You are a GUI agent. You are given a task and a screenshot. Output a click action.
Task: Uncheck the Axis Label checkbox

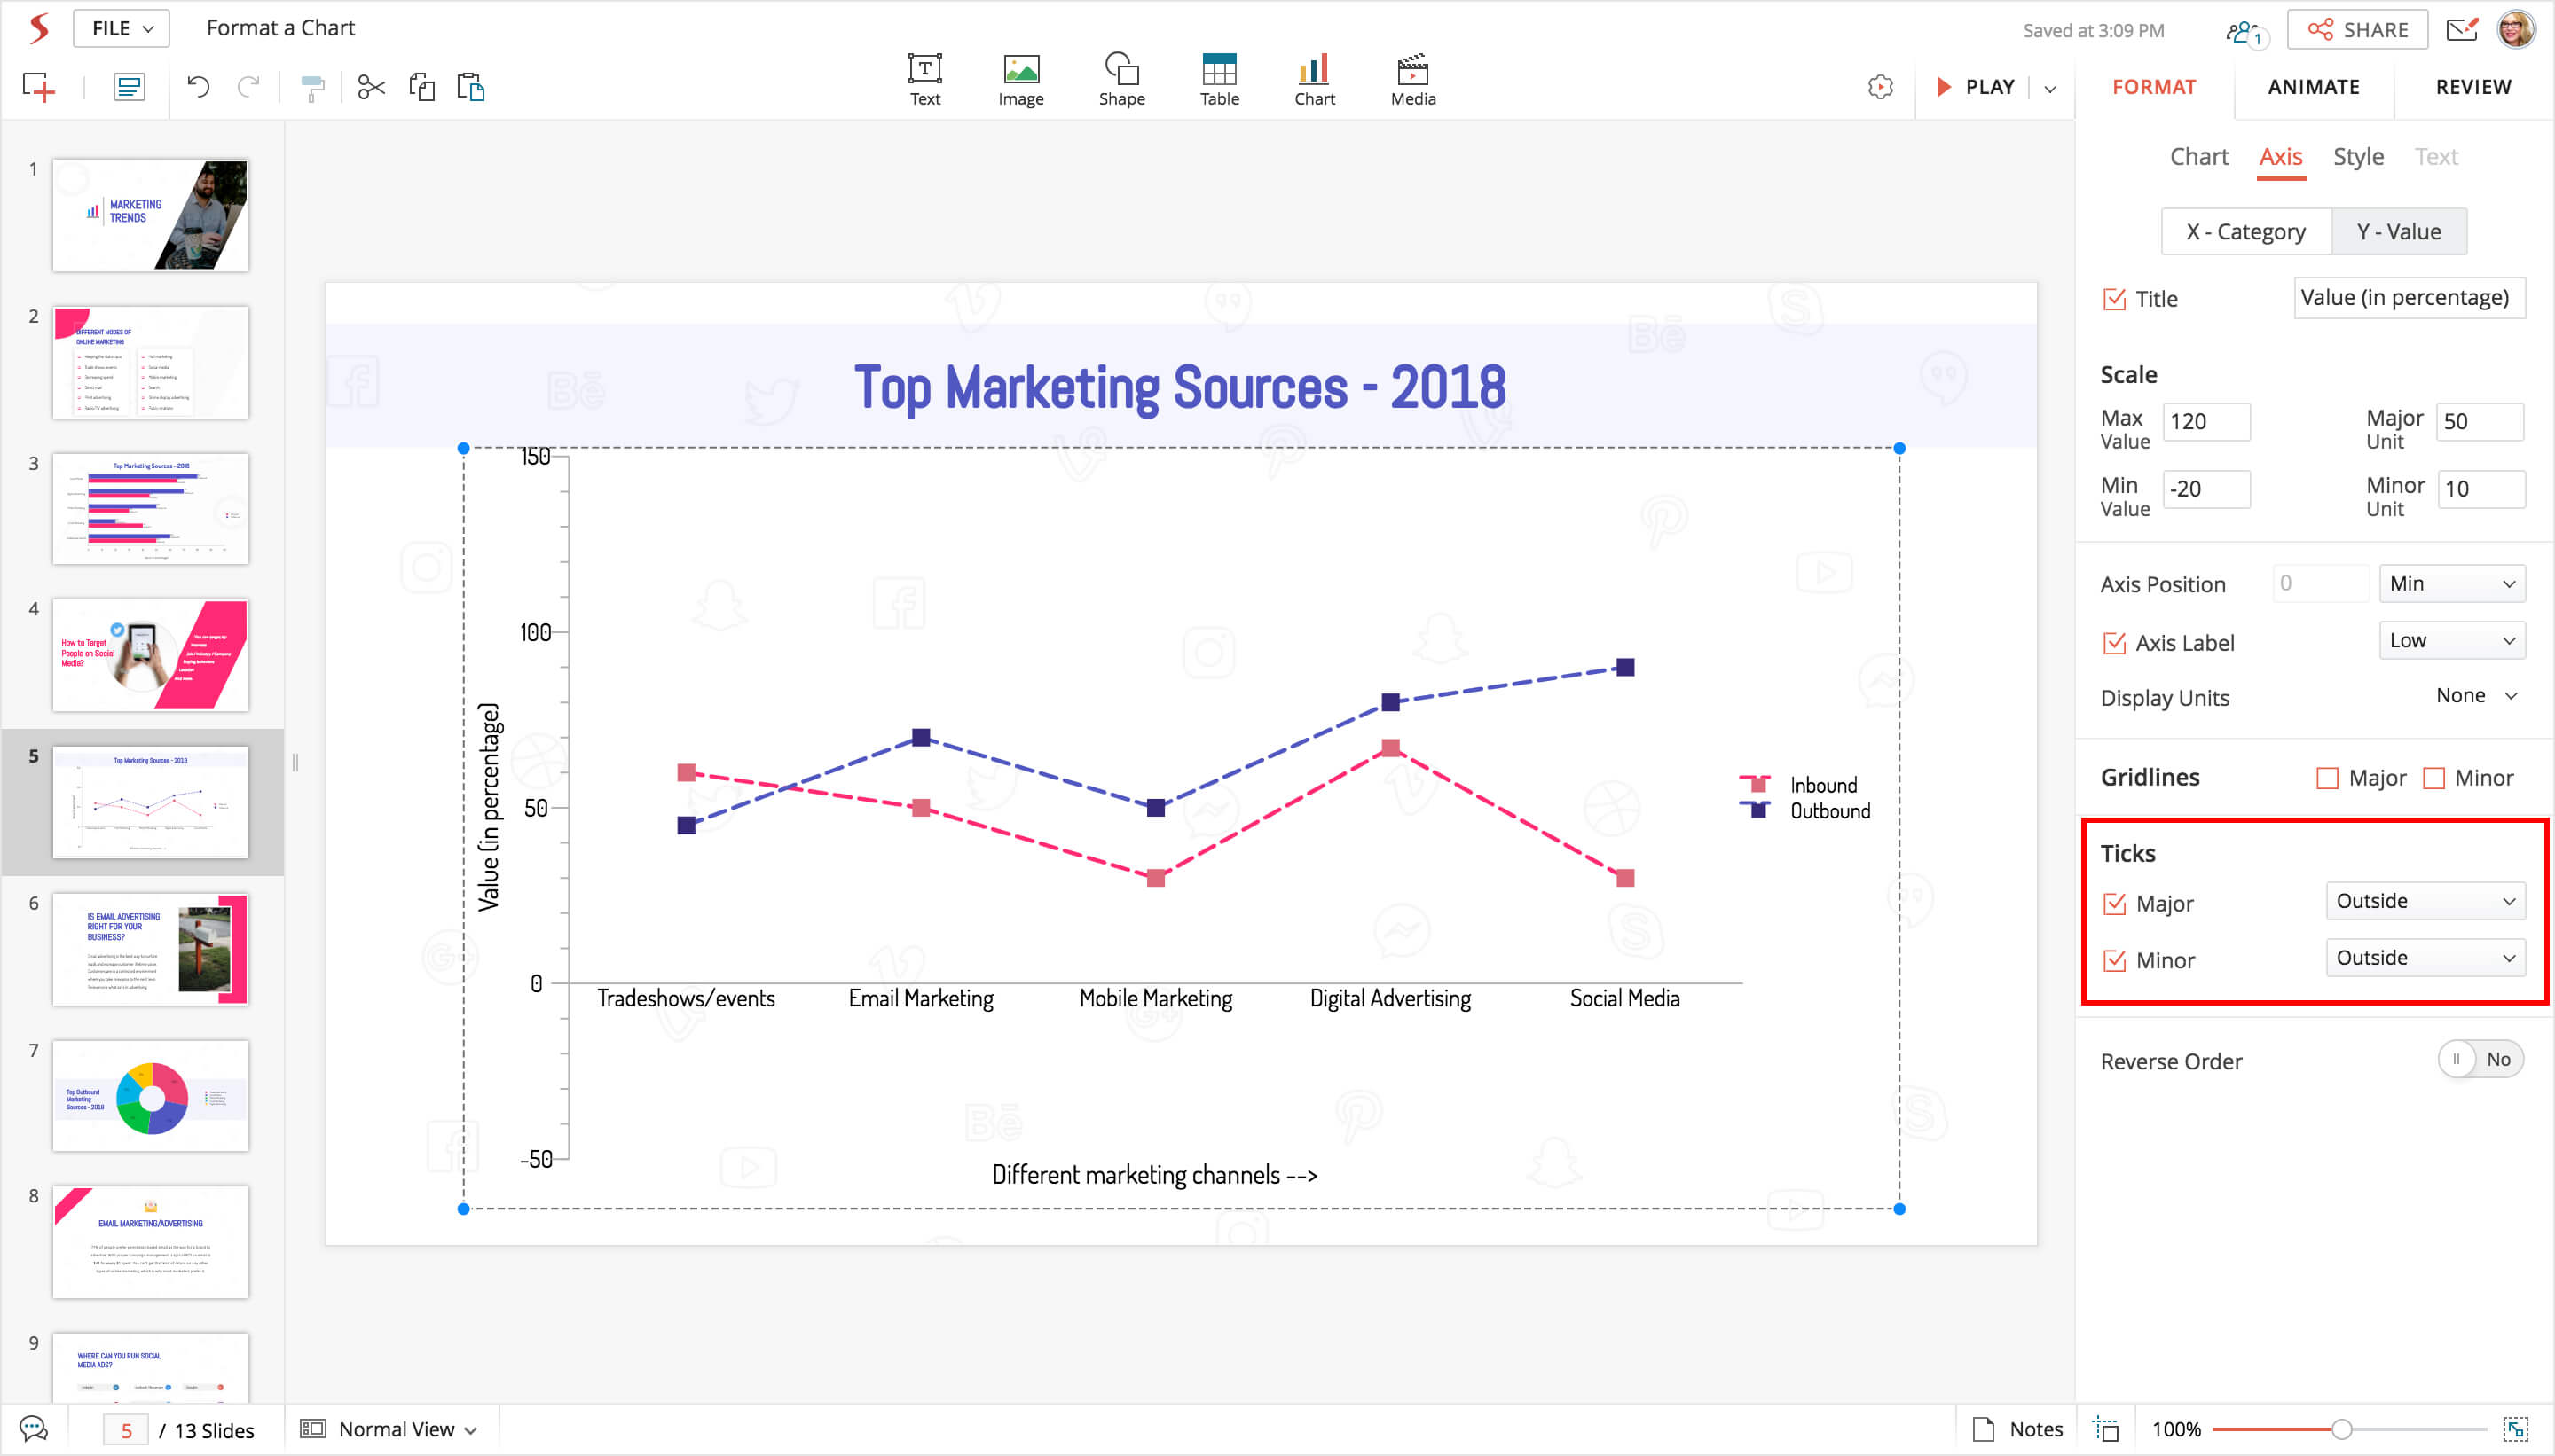coord(2114,643)
